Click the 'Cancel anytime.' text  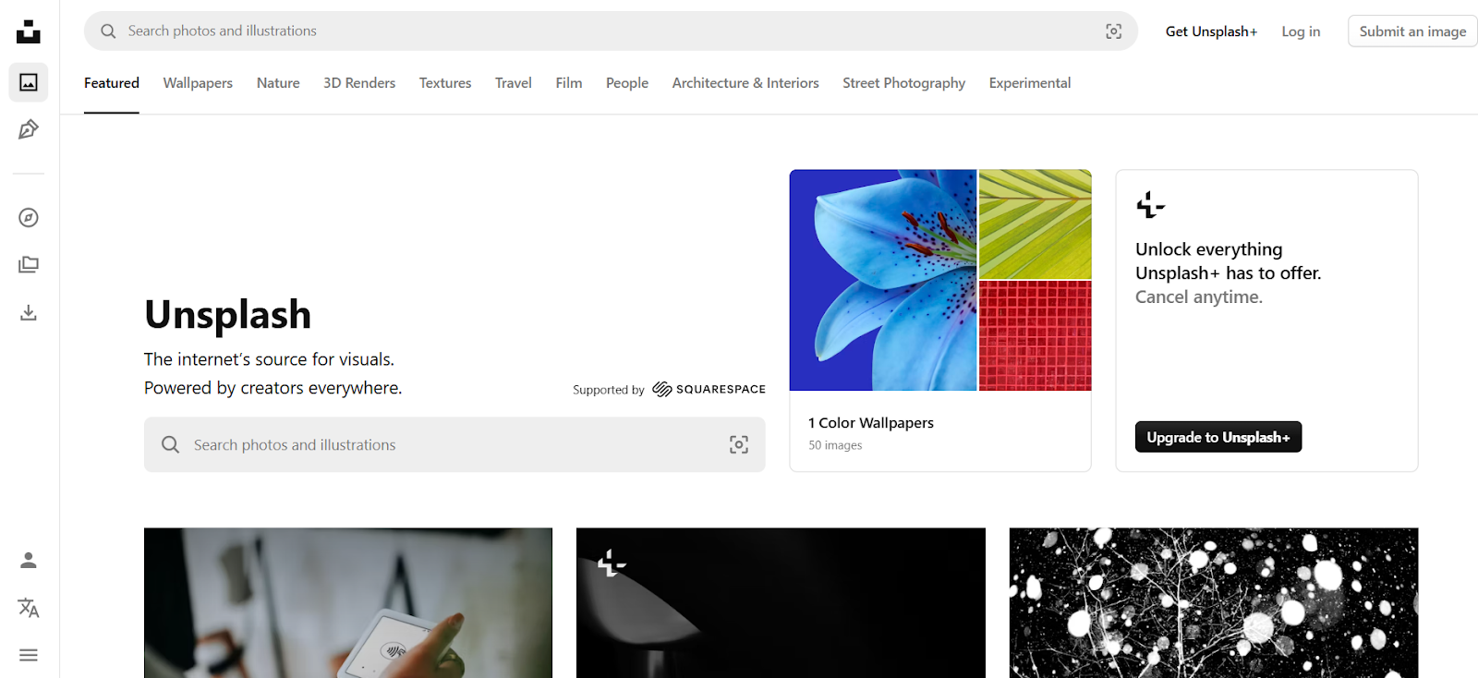(1199, 297)
